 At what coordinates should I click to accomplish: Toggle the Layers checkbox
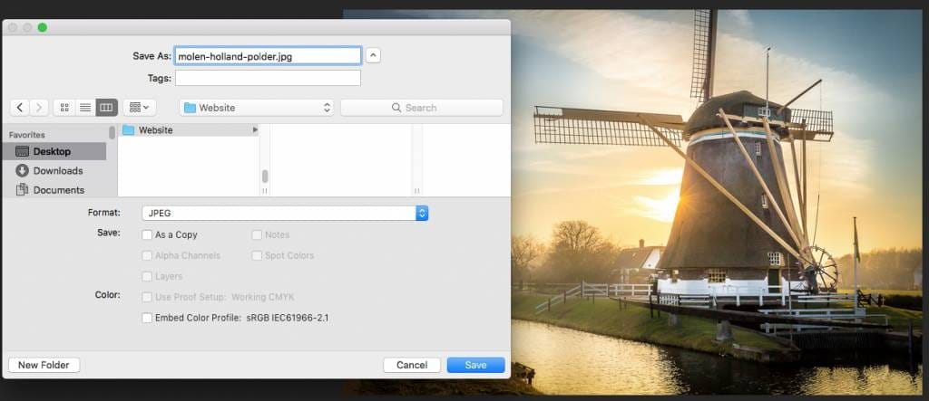pyautogui.click(x=147, y=276)
